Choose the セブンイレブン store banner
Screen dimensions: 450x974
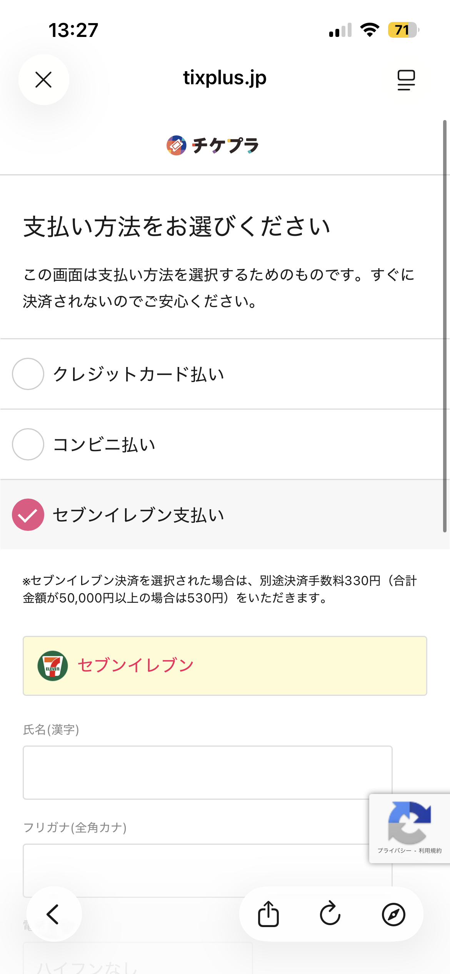(x=225, y=665)
